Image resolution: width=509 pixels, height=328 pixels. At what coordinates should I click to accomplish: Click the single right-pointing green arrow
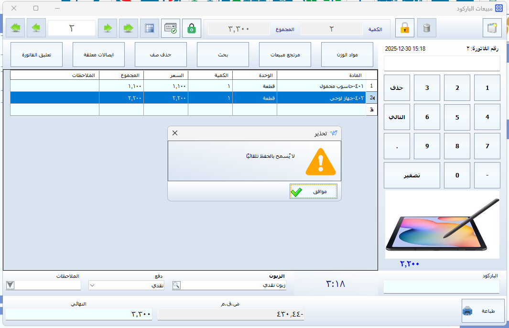point(108,28)
